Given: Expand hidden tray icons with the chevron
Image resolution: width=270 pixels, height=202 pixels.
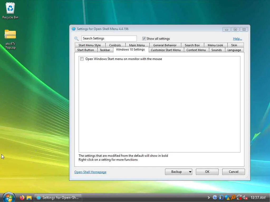Looking at the screenshot, I should pos(209,198).
